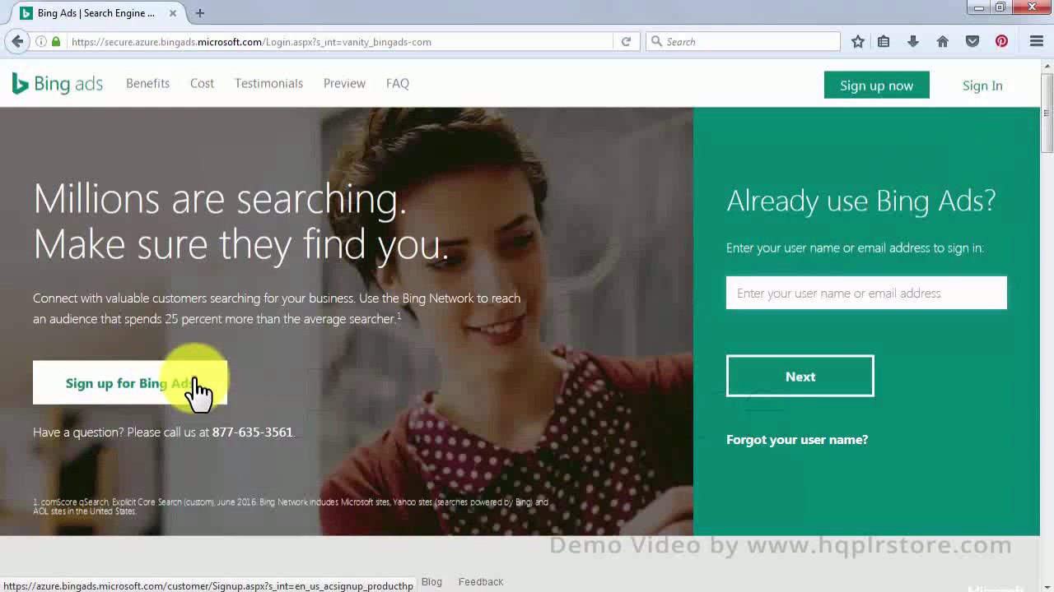Open the bookmarks list icon
Screen dimensions: 1054x592
click(884, 42)
